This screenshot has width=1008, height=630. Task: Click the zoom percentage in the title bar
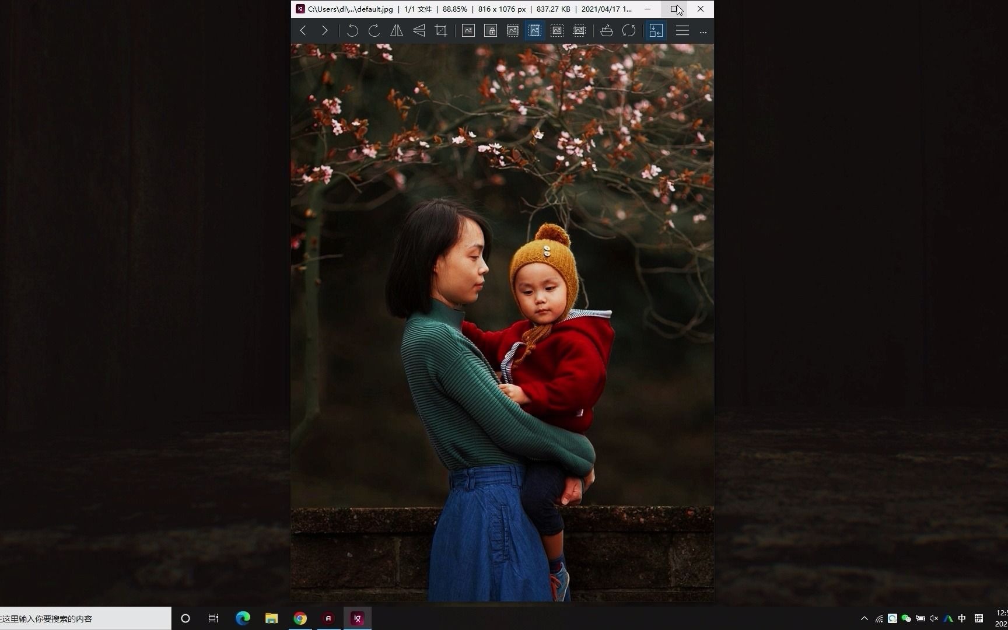pyautogui.click(x=454, y=9)
